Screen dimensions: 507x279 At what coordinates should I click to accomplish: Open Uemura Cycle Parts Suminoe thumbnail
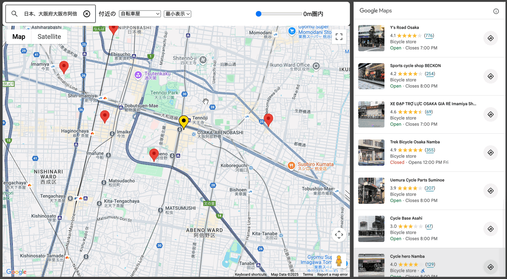tap(371, 191)
